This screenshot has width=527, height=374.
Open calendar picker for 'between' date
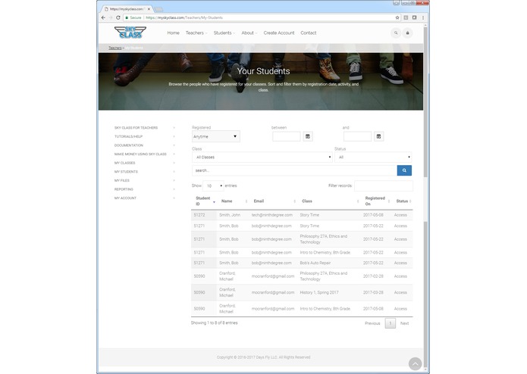click(x=308, y=136)
